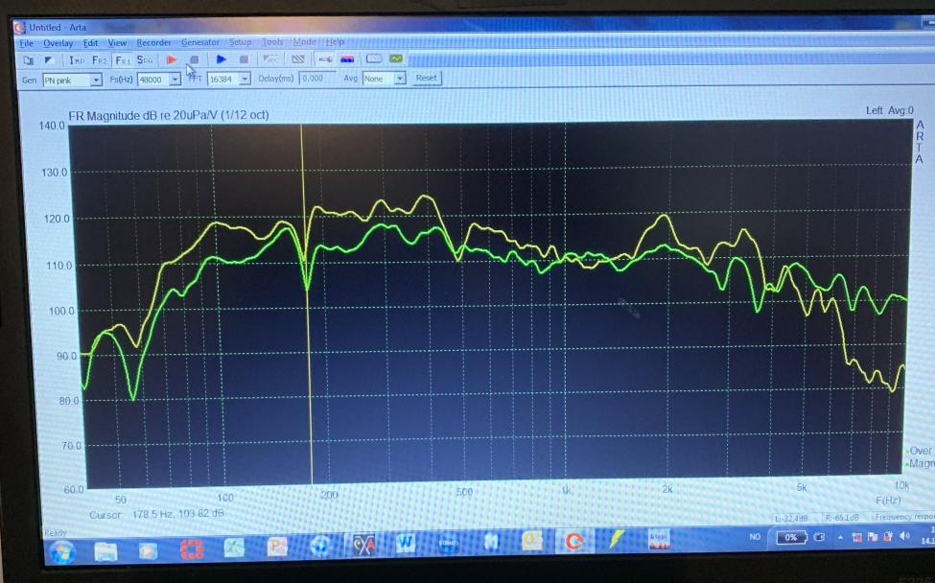Click the Arta title bar icon

20,28
